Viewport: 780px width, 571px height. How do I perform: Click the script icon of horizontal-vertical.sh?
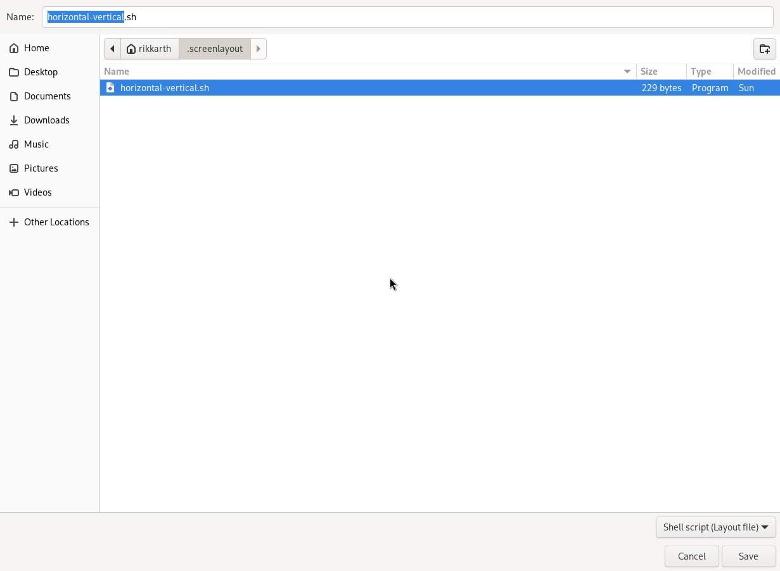coord(110,88)
